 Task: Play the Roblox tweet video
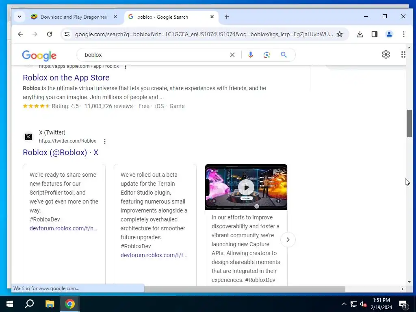tap(246, 187)
